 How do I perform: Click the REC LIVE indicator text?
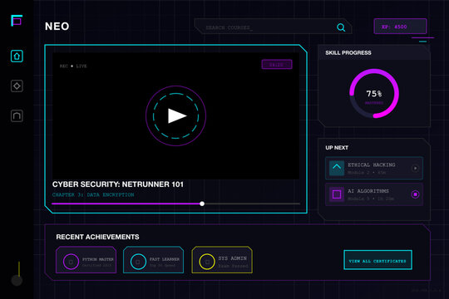(x=73, y=66)
